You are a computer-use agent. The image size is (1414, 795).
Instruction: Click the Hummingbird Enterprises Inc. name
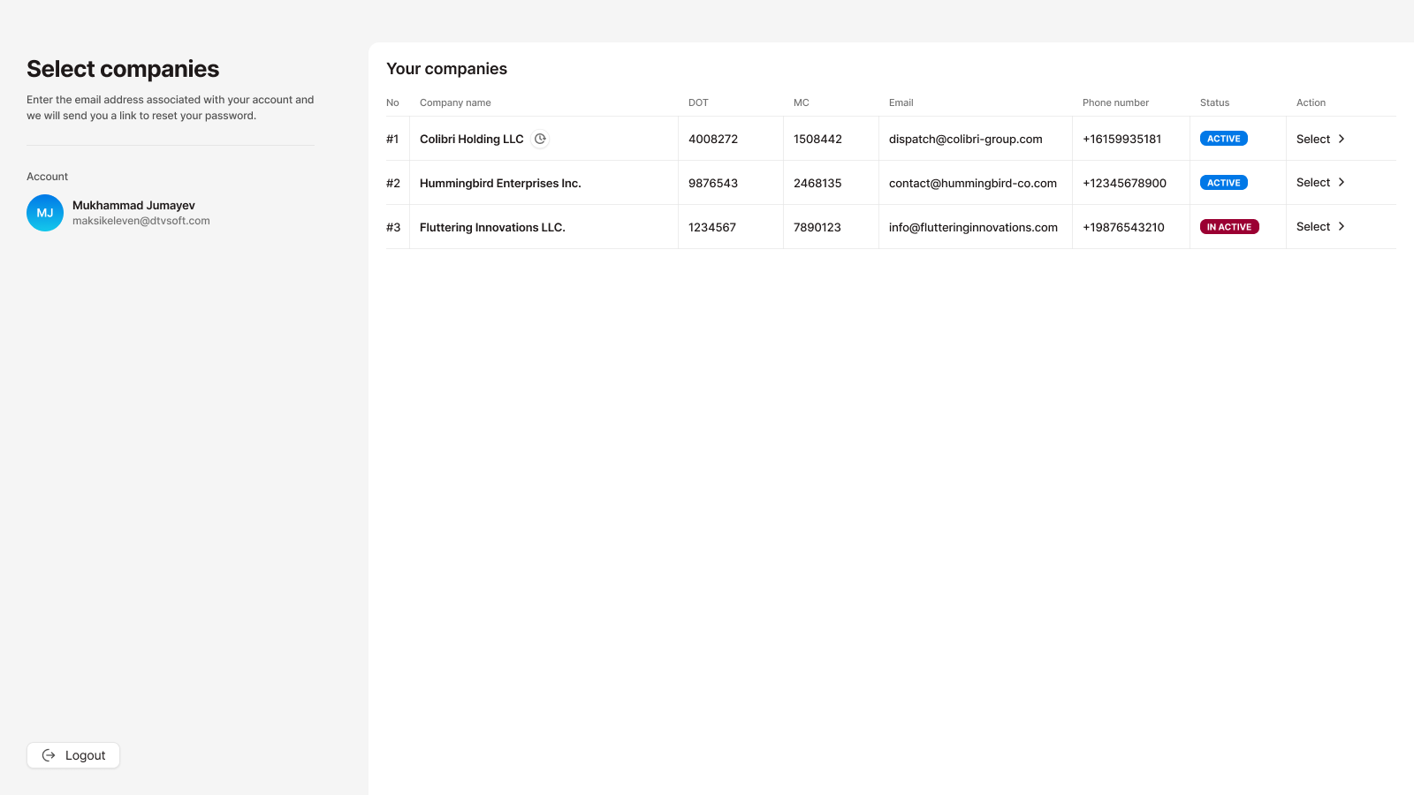coord(500,183)
